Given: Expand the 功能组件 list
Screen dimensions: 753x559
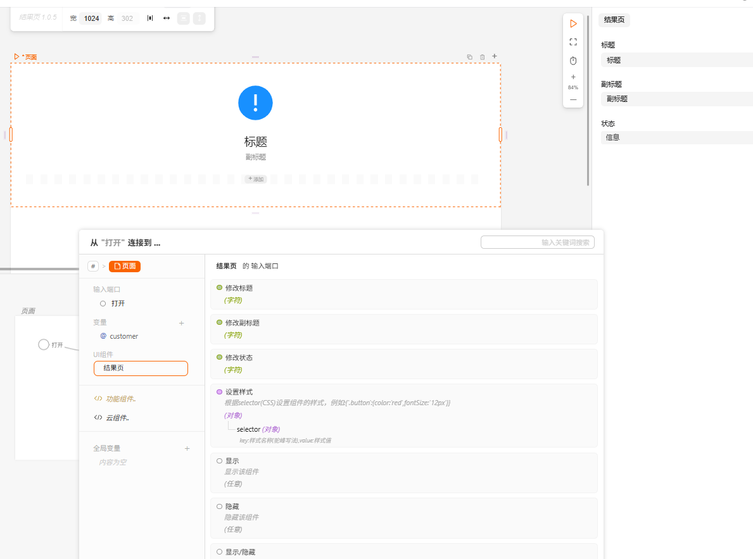Looking at the screenshot, I should point(120,399).
